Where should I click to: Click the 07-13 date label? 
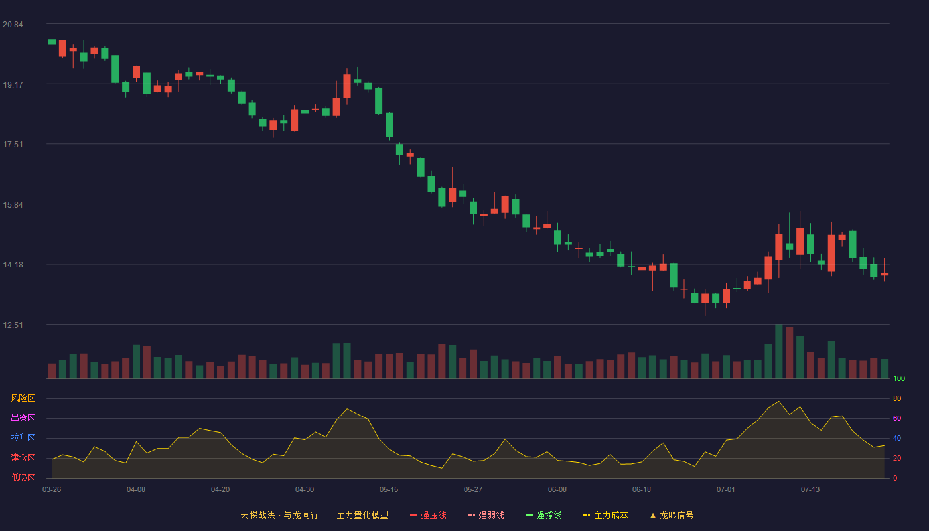tap(810, 489)
